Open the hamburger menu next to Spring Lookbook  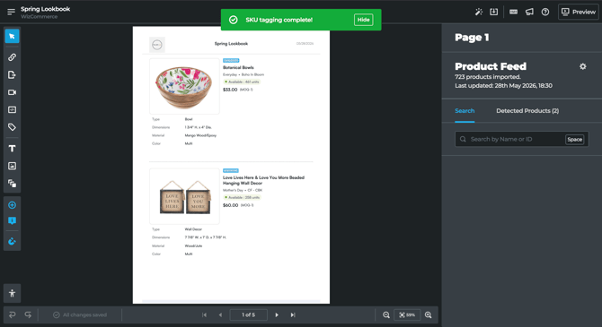click(x=11, y=12)
